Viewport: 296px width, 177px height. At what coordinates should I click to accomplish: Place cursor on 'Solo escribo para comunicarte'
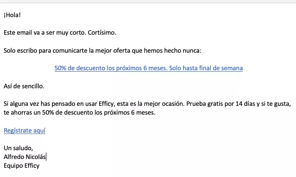[45, 50]
